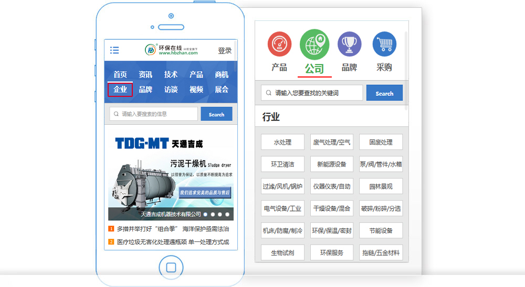Choose industry 过滤/风机/锅炉
The width and height of the screenshot is (525, 287).
[x=282, y=186]
